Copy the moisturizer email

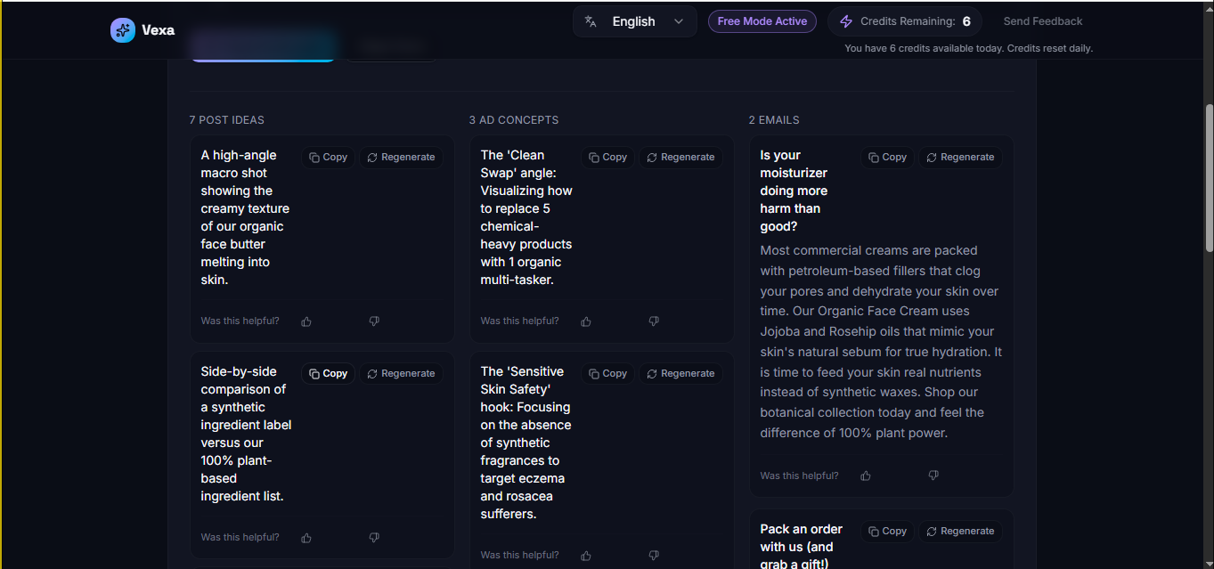pos(887,158)
